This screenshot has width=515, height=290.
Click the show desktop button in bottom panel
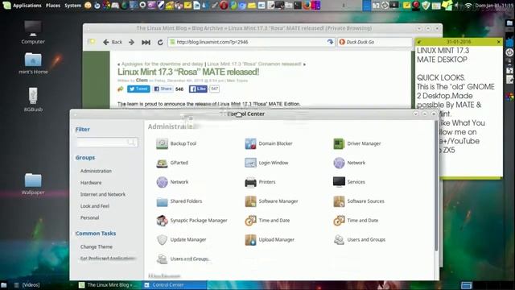coord(3,285)
